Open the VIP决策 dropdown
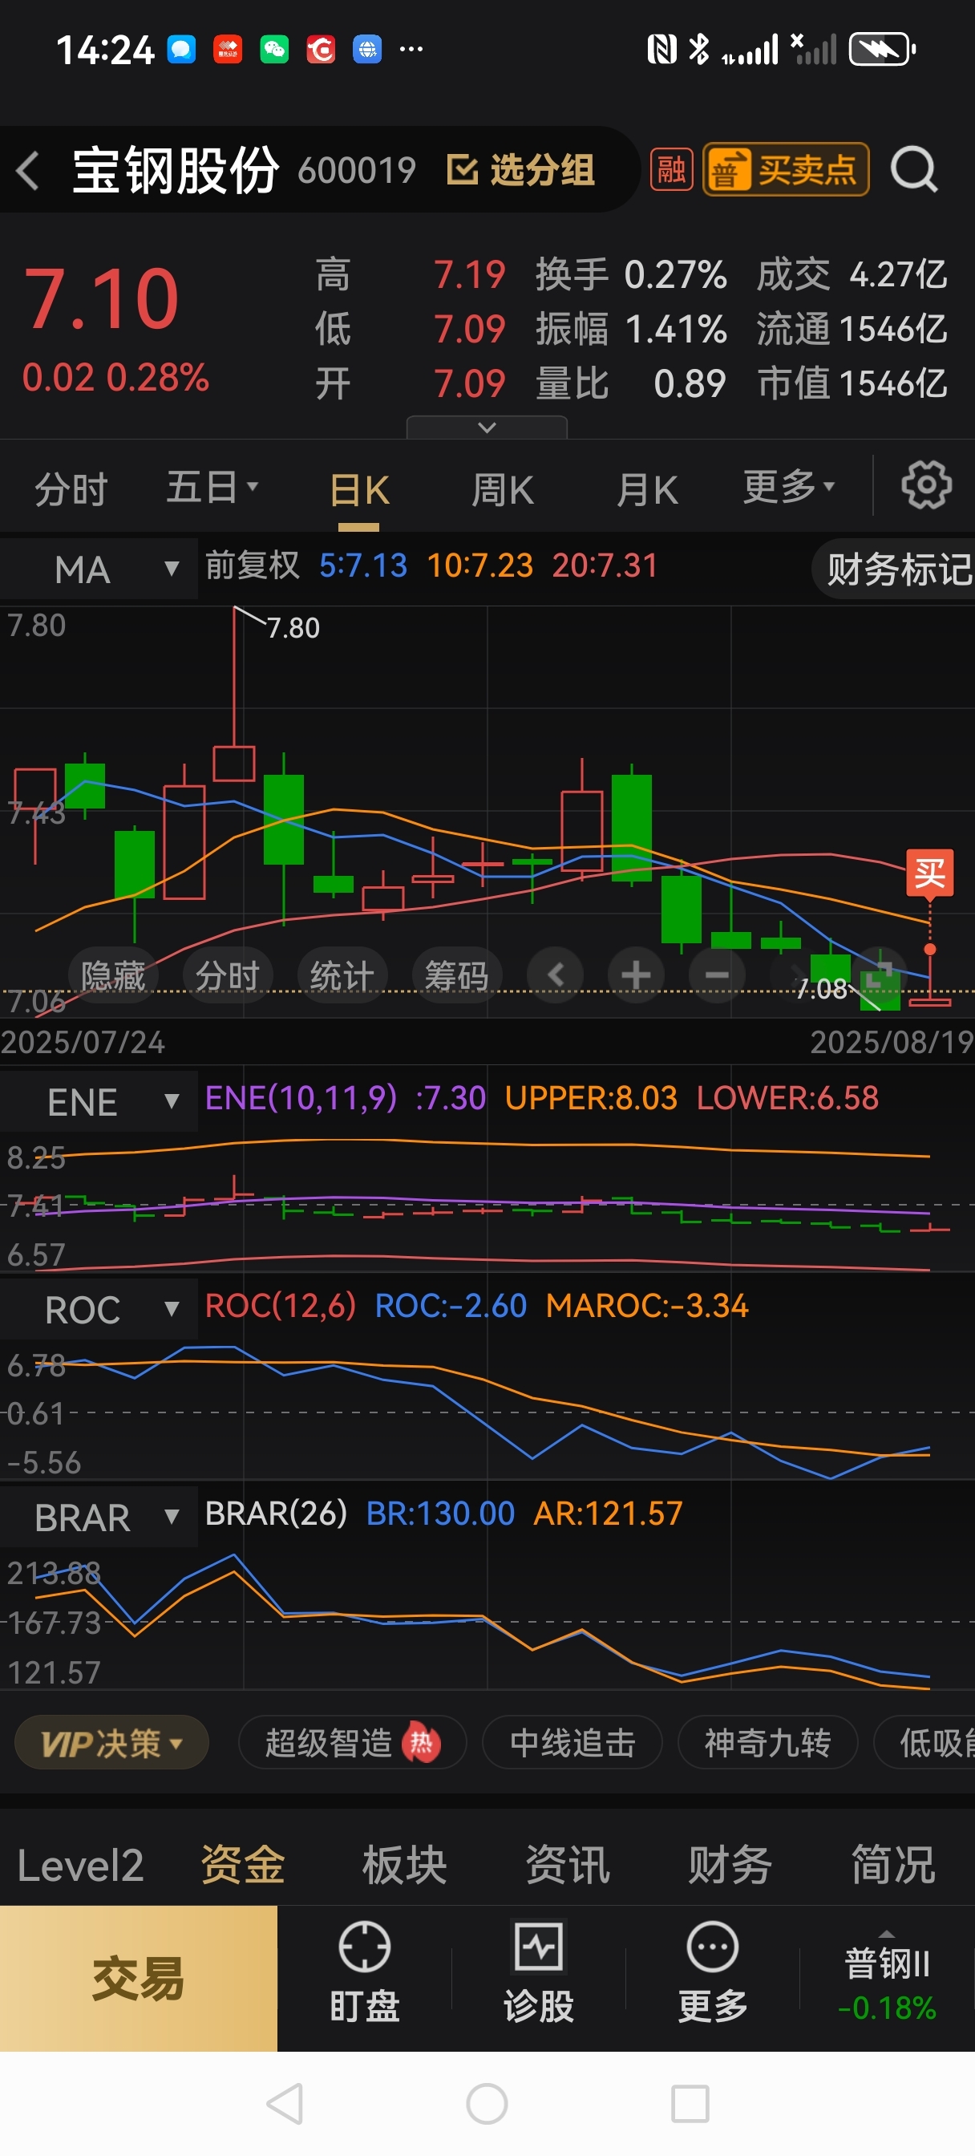Screen dimensions: 975x2156 pos(112,1744)
